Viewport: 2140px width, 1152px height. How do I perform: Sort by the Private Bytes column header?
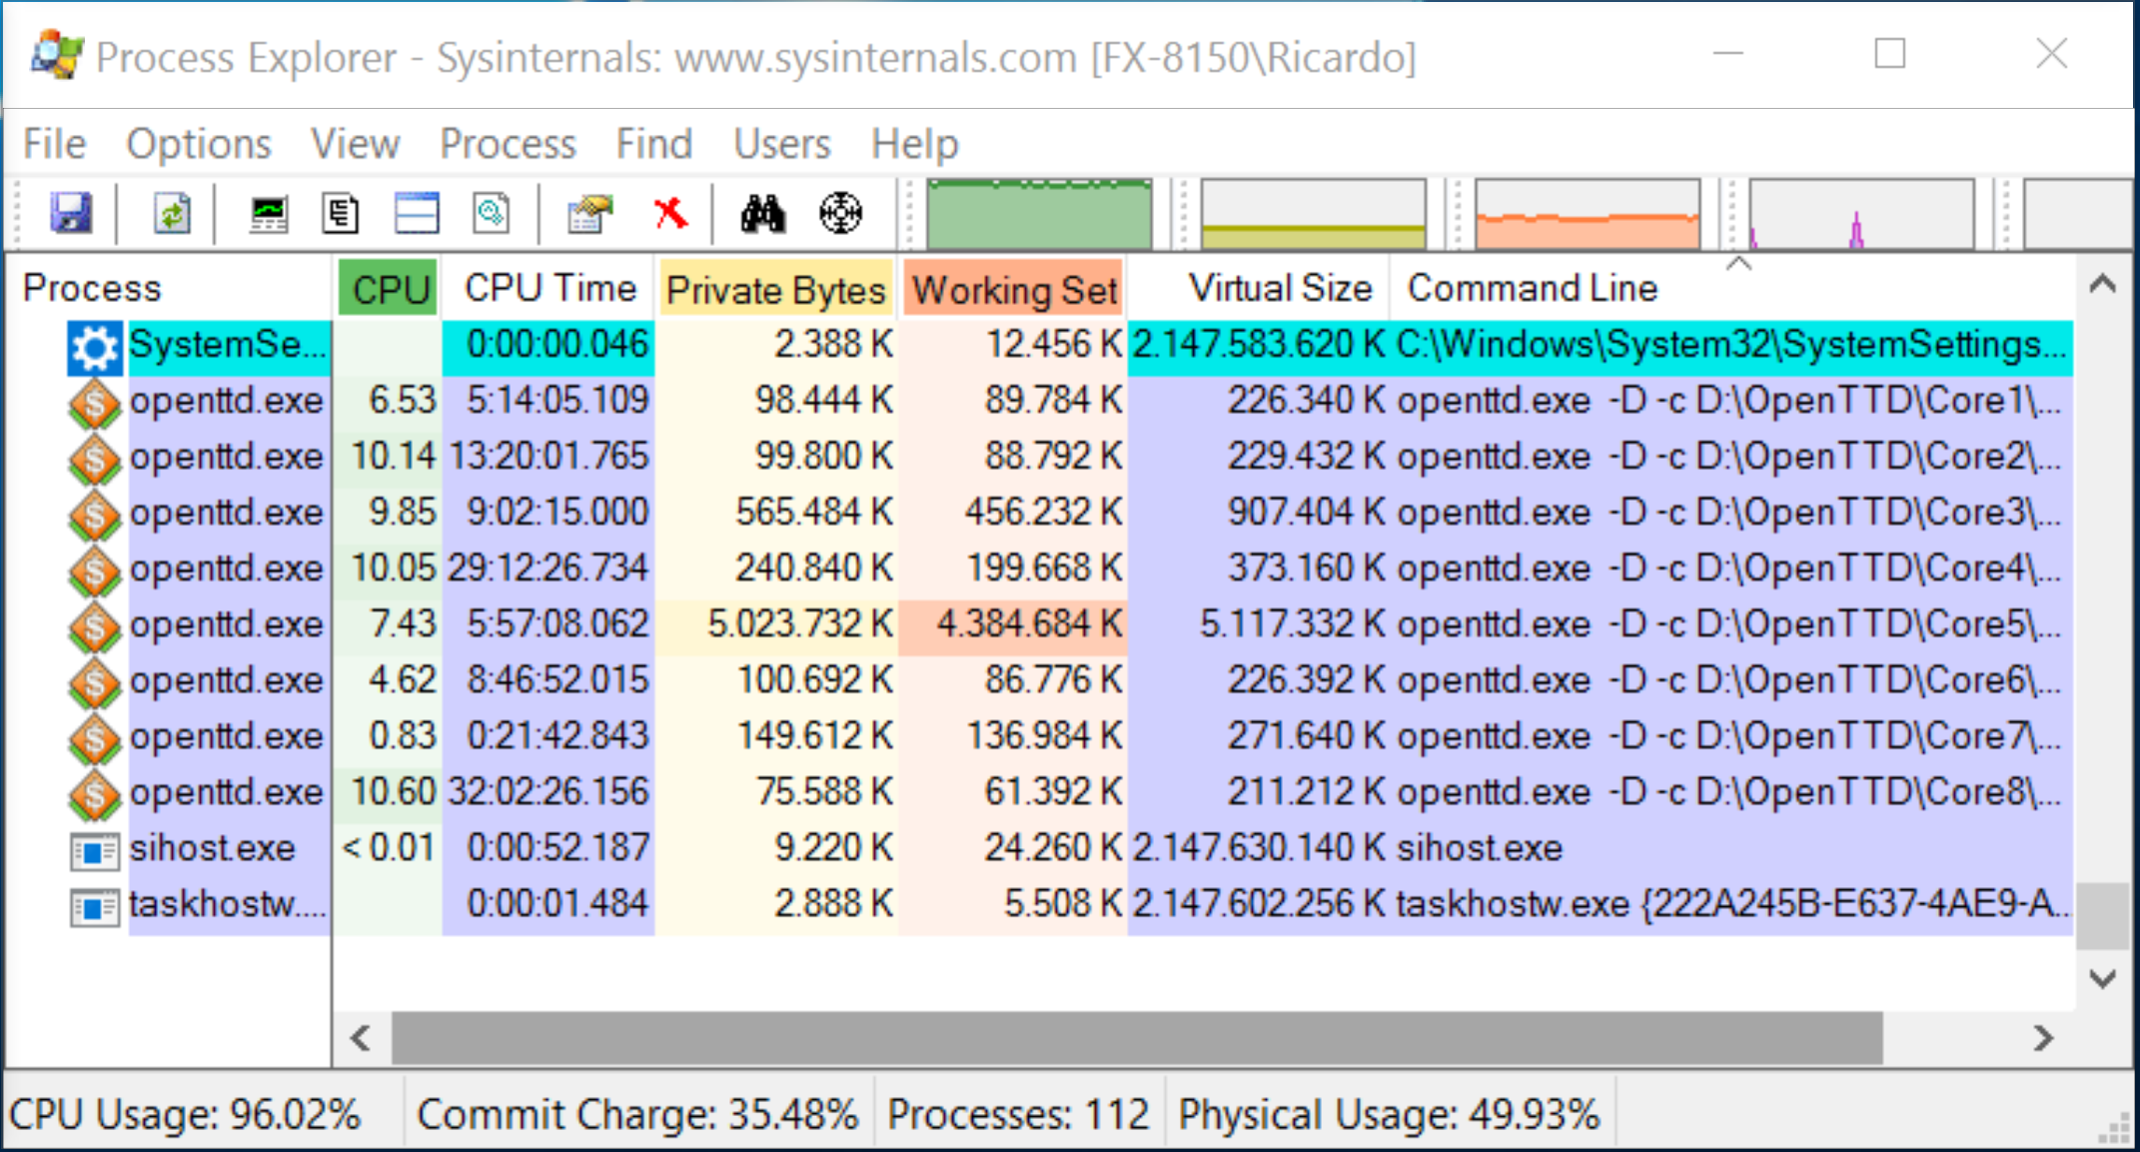click(775, 288)
